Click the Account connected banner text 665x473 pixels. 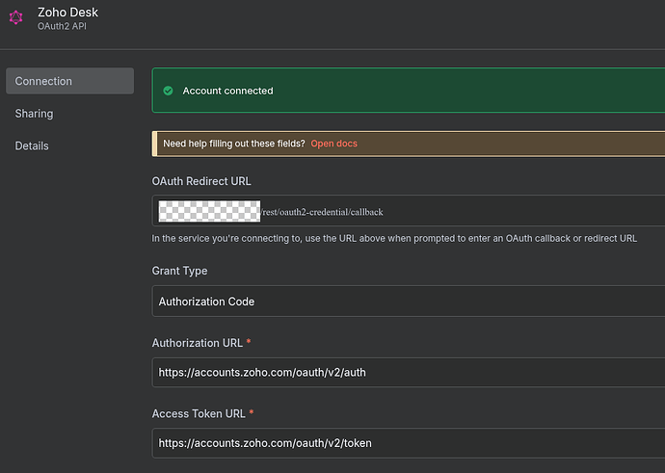coord(227,91)
